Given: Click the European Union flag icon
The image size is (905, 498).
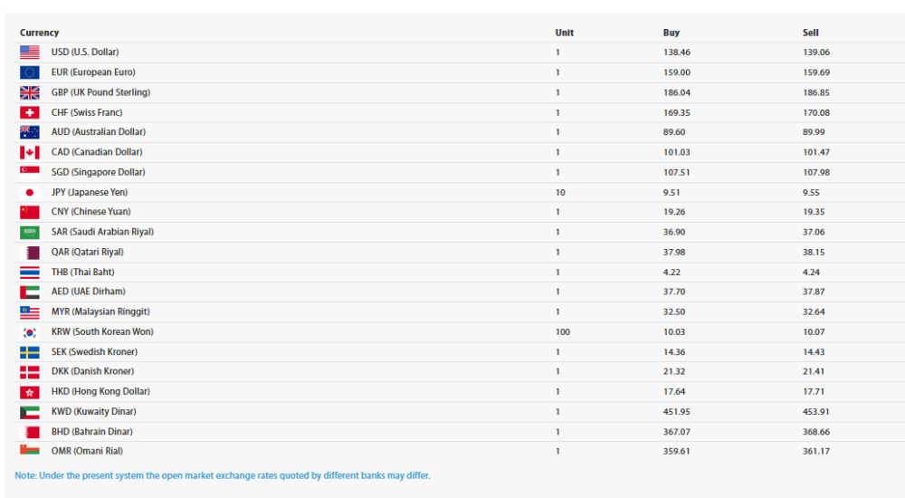Looking at the screenshot, I should (x=30, y=72).
